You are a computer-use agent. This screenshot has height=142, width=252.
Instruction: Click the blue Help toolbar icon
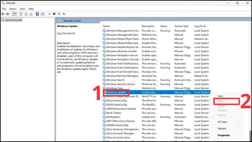click(37, 14)
